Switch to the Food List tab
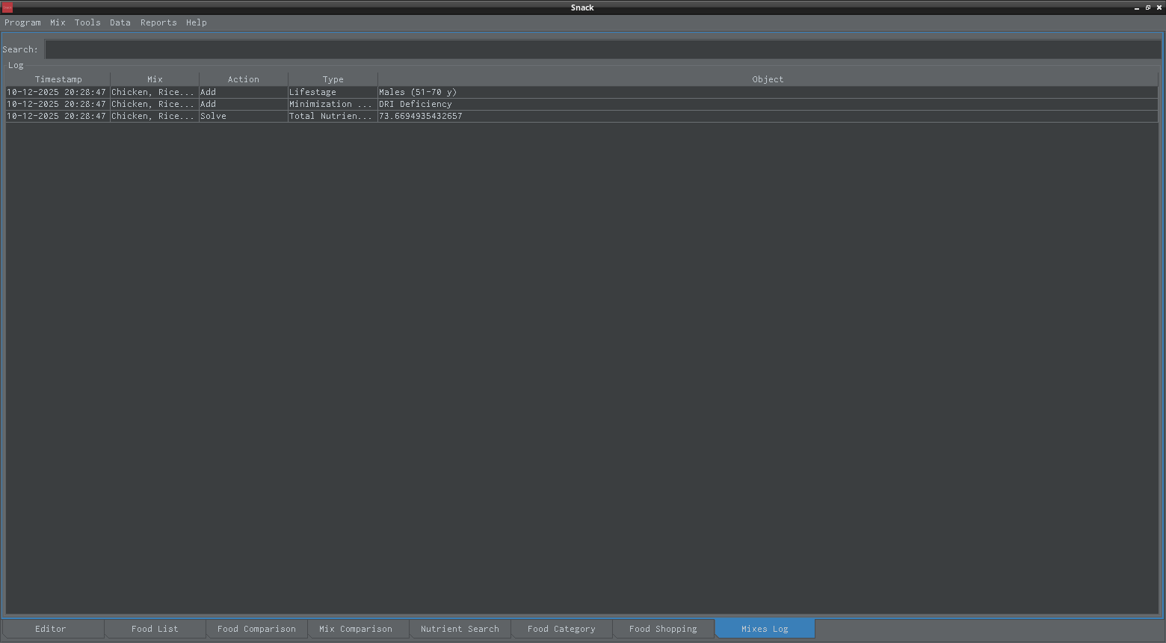The width and height of the screenshot is (1166, 643). 155,629
